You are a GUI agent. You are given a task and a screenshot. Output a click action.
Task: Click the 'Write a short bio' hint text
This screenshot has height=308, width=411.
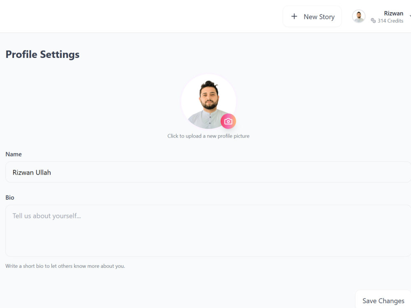65,266
